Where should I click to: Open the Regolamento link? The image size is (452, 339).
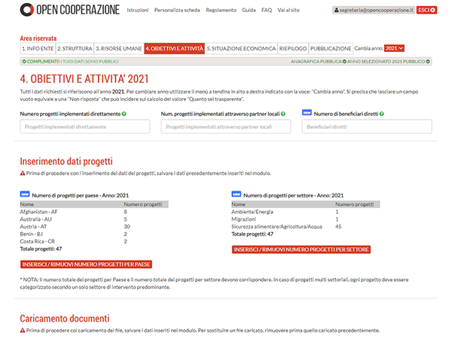tap(221, 10)
